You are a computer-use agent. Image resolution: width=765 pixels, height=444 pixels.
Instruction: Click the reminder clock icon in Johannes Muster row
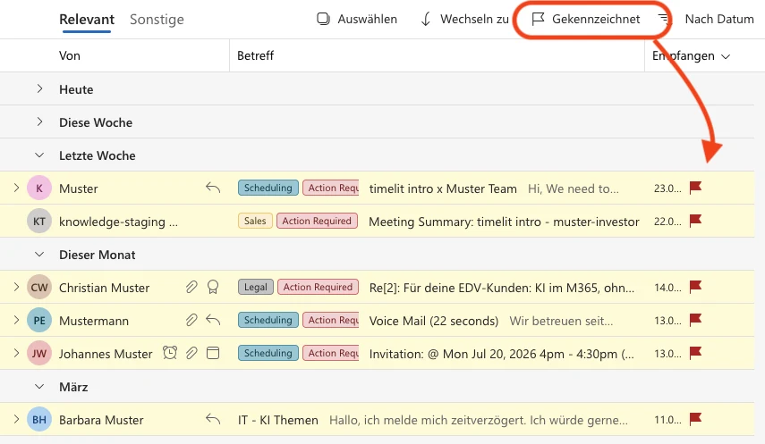tap(170, 352)
